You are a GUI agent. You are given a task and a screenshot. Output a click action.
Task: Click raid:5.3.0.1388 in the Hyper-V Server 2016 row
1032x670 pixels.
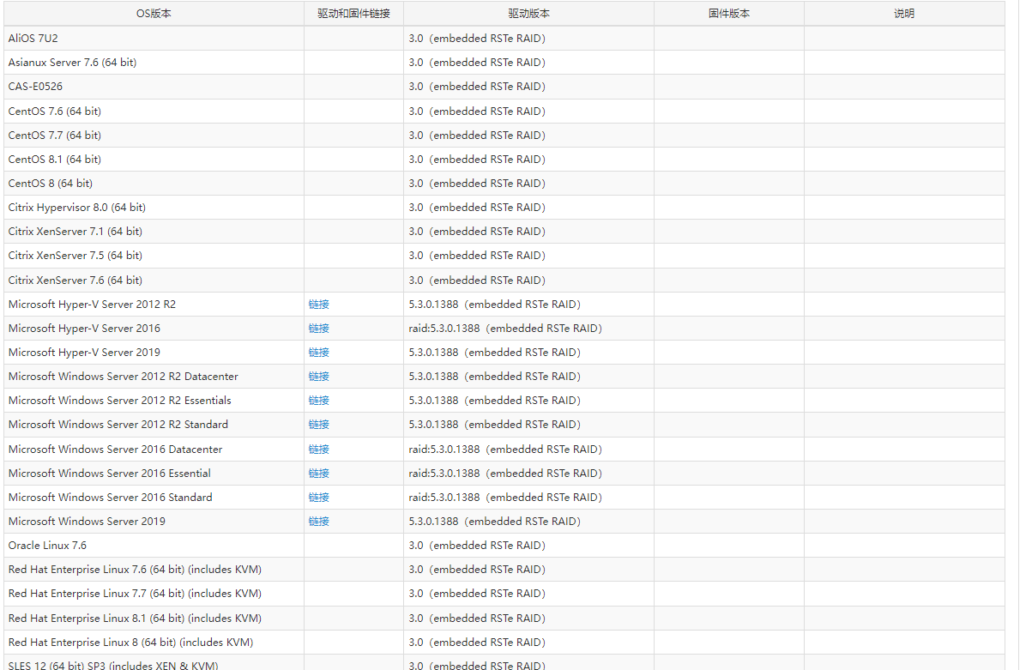(x=444, y=329)
